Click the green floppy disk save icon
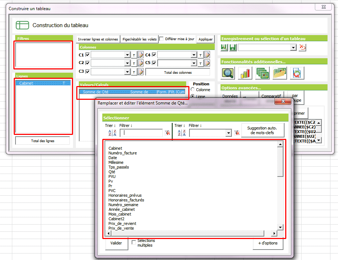338x260 pixels. 233,47
